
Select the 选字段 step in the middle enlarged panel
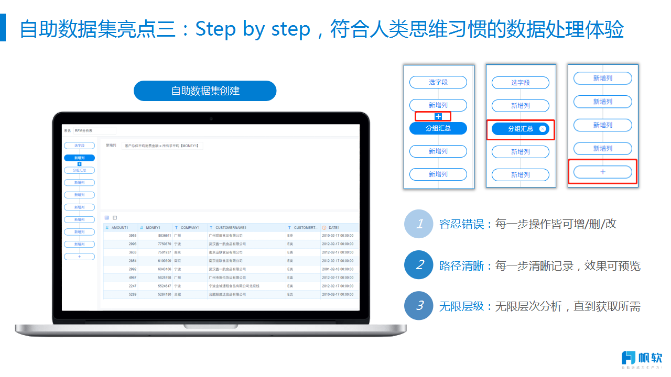520,83
